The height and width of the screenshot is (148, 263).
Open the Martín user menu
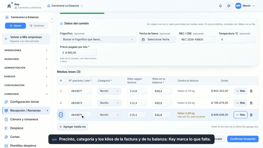pyautogui.click(x=245, y=6)
